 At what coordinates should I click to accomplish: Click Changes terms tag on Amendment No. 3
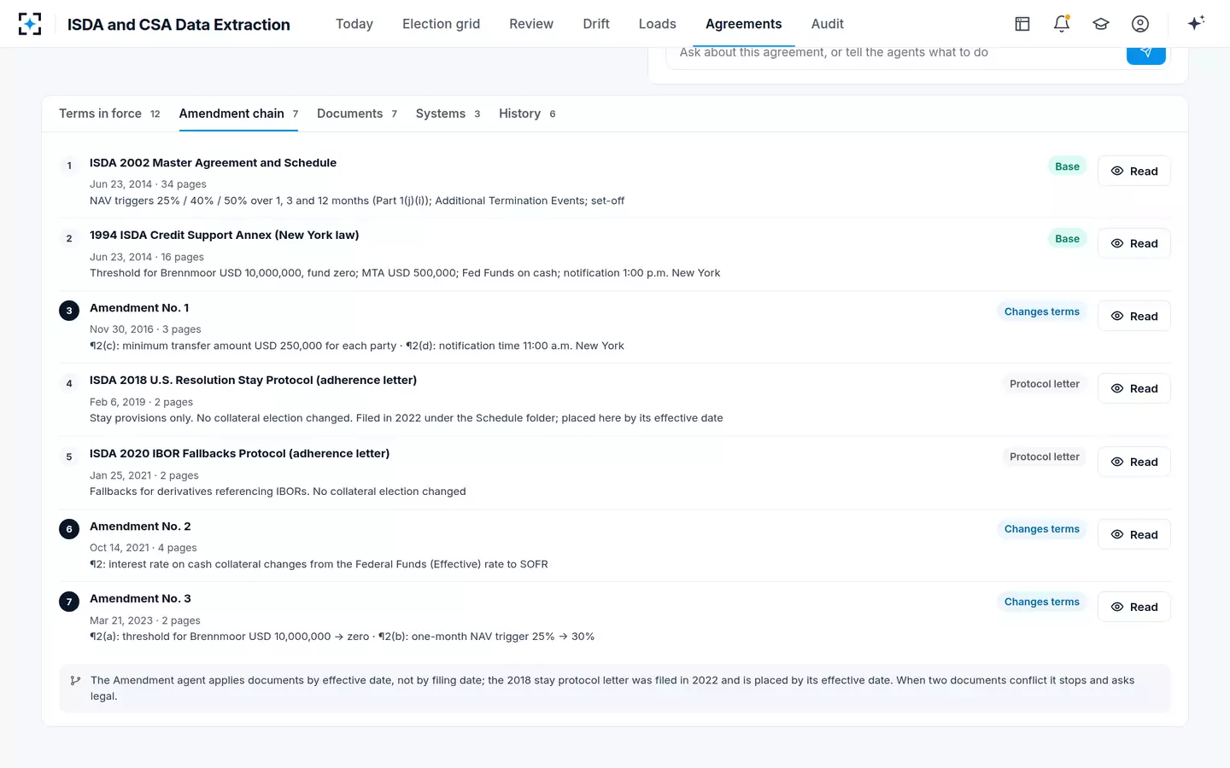coord(1042,602)
